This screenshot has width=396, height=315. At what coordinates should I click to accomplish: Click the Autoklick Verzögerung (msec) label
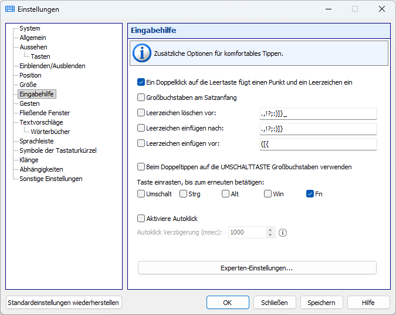180,232
